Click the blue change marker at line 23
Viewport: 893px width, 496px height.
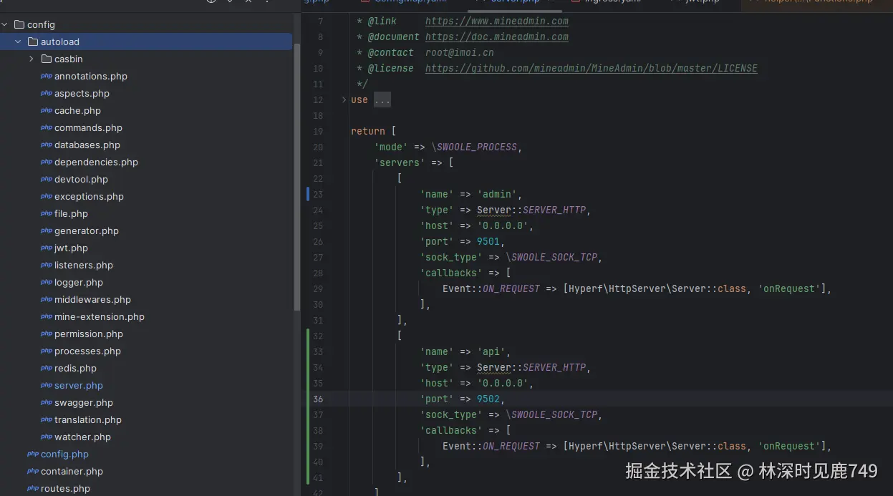point(308,194)
